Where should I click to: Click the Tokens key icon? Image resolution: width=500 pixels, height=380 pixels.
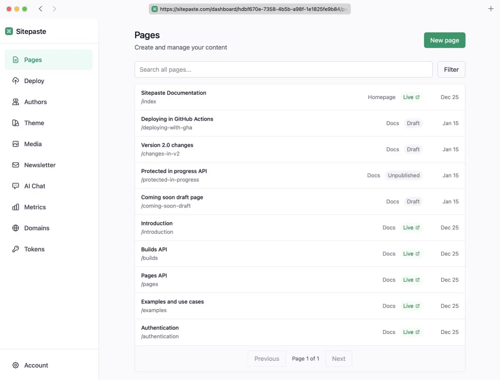(x=16, y=249)
